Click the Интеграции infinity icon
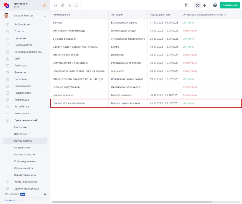The image size is (242, 204). point(7,113)
